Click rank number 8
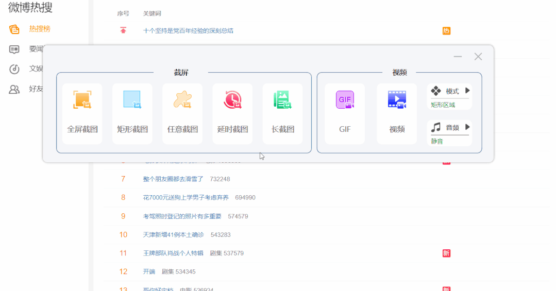The image size is (556, 291). pos(123,197)
